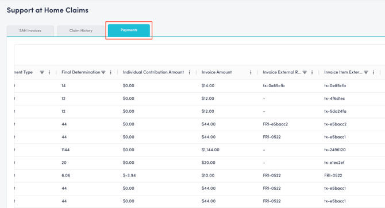Select the $10.00 invoice amount
This screenshot has width=385, height=208.
coord(208,175)
